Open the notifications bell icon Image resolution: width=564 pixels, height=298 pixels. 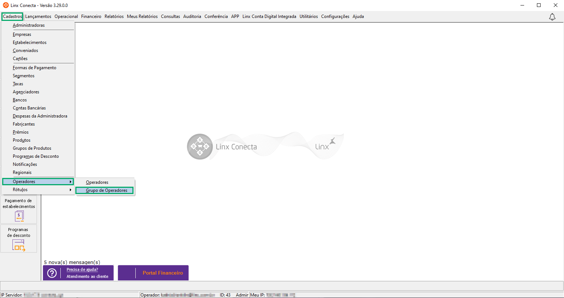pos(552,17)
